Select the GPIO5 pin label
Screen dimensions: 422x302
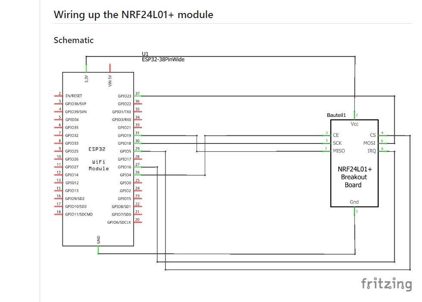pos(125,151)
